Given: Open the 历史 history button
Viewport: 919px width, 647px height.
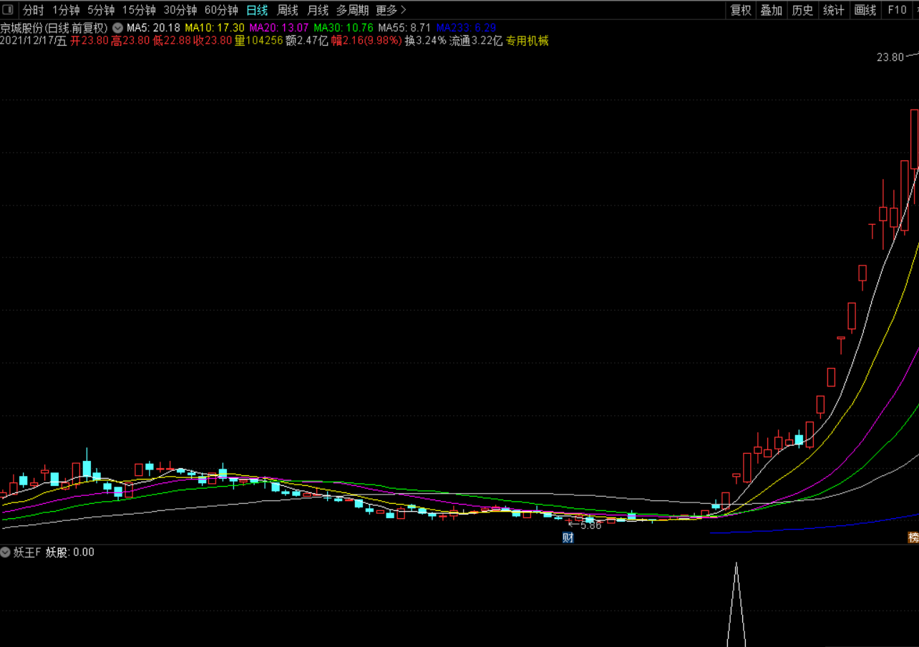Looking at the screenshot, I should point(803,10).
